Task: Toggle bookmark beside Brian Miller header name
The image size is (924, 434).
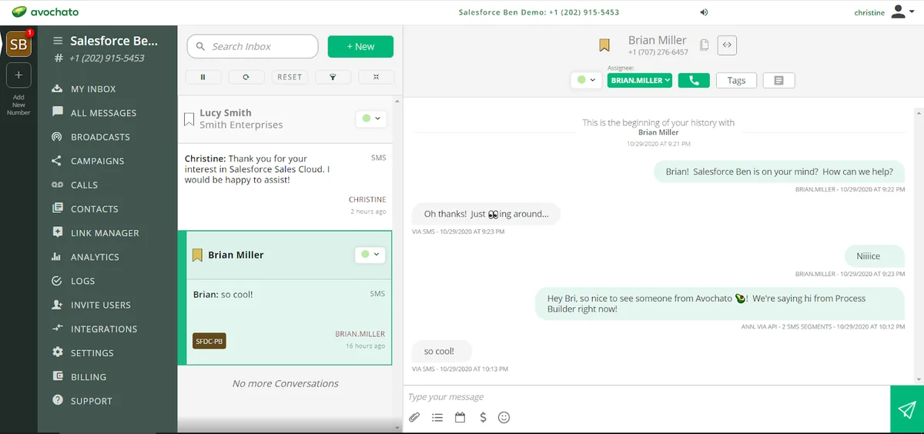Action: click(604, 45)
